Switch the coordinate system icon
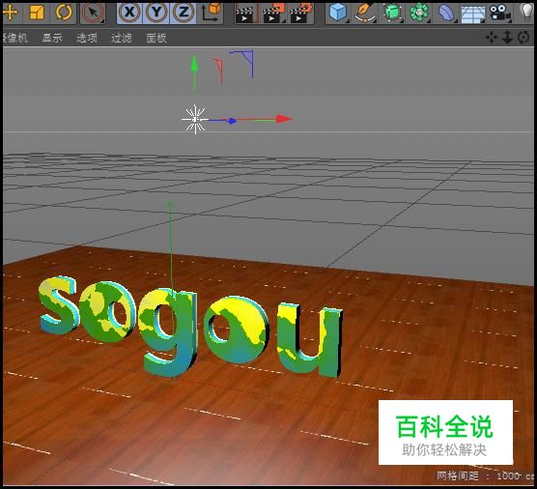The height and width of the screenshot is (489, 537). tap(211, 13)
